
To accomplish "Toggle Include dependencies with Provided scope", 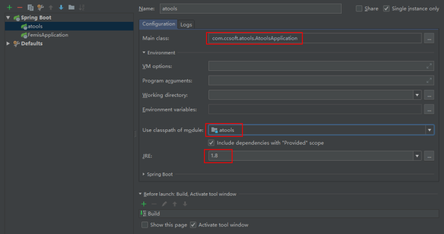I will click(x=211, y=143).
